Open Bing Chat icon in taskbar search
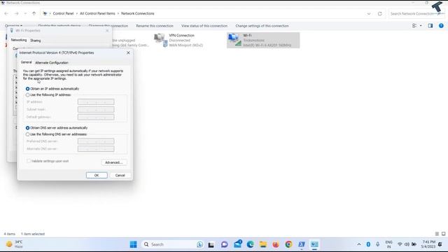 tap(199, 244)
